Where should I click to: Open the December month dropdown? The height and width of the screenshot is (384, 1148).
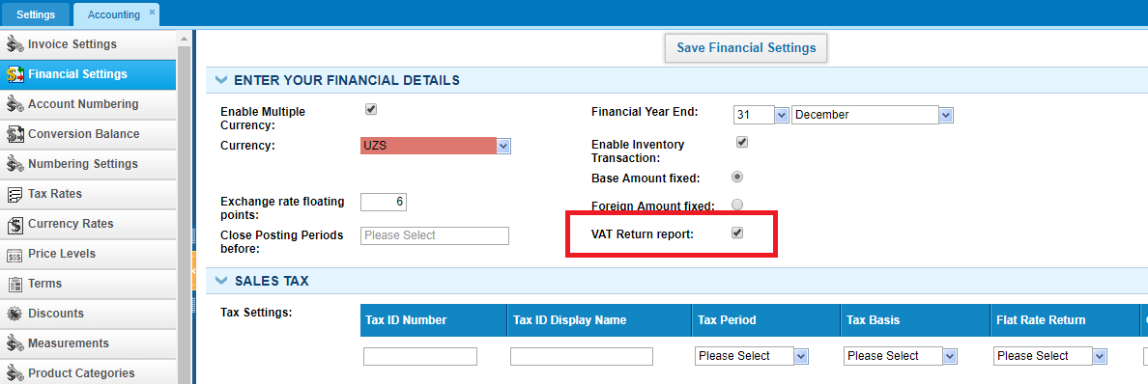[872, 115]
